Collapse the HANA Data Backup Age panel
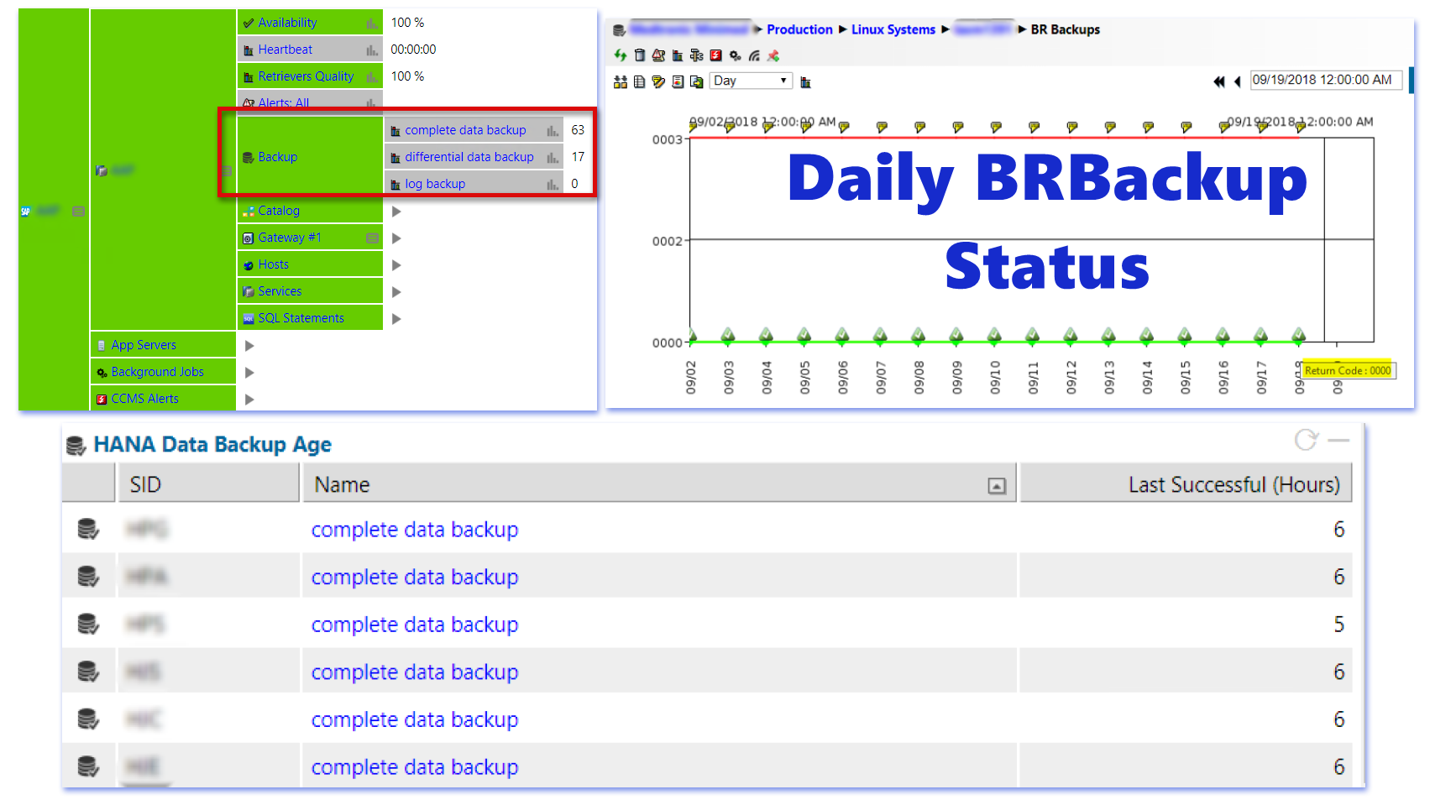Screen dimensions: 1430x800 point(1340,439)
